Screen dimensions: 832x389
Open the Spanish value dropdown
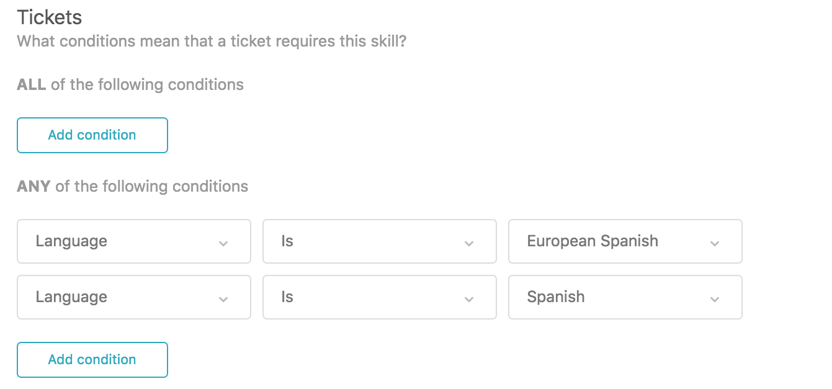pyautogui.click(x=625, y=297)
